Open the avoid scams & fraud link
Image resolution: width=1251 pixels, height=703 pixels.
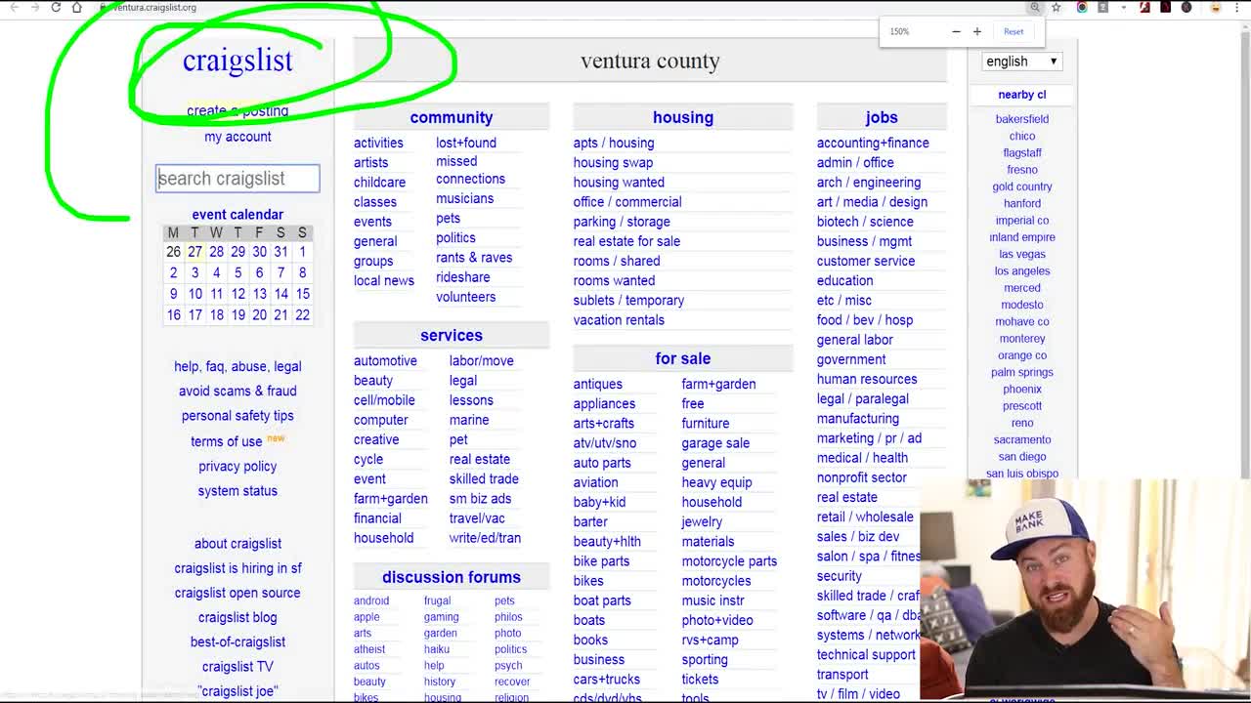(x=237, y=392)
